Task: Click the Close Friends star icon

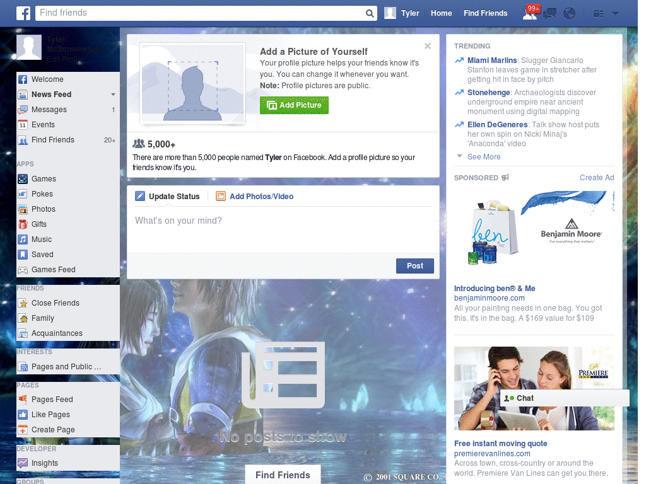Action: point(23,303)
